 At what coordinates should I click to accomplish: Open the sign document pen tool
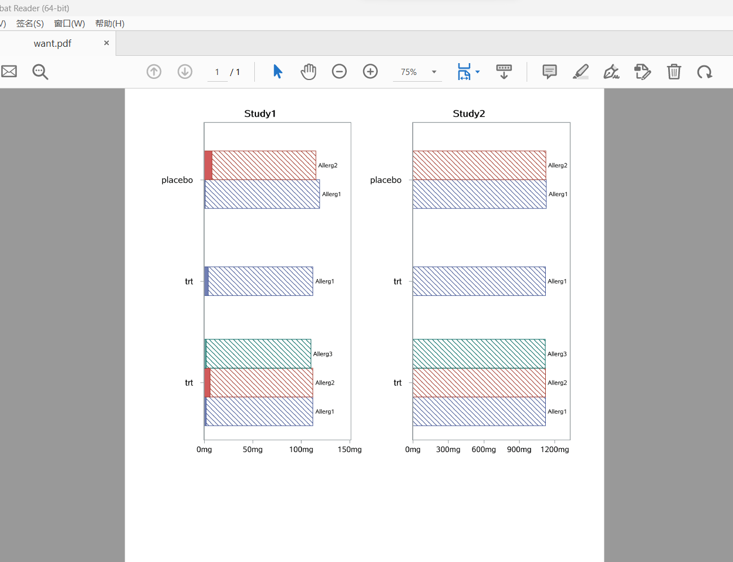click(x=611, y=72)
